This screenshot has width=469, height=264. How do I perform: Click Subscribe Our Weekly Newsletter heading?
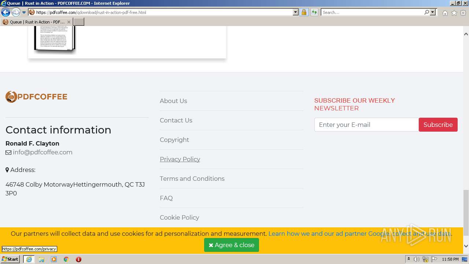tap(355, 104)
